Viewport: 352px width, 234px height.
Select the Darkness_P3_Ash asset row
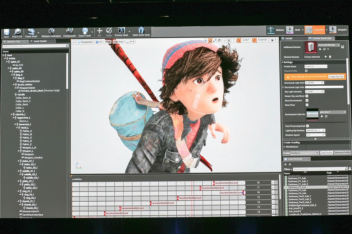[x=316, y=190]
